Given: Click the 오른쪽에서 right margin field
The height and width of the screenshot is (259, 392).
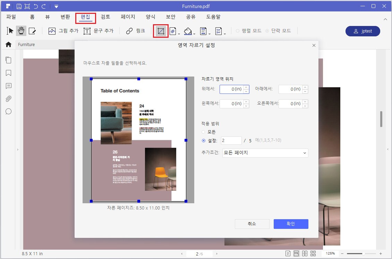Looking at the screenshot, I should 293,104.
